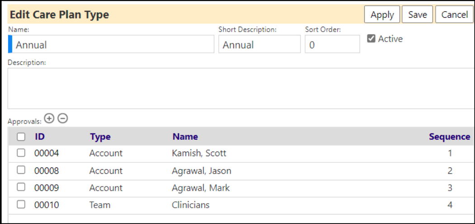This screenshot has width=475, height=224.
Task: Click inside the Description text area
Action: (x=241, y=88)
